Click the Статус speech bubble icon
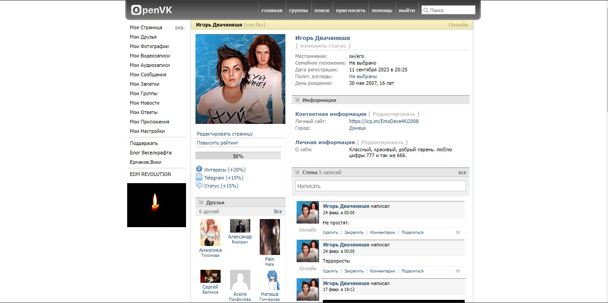Screen dimensions: 608x303 pos(199,185)
